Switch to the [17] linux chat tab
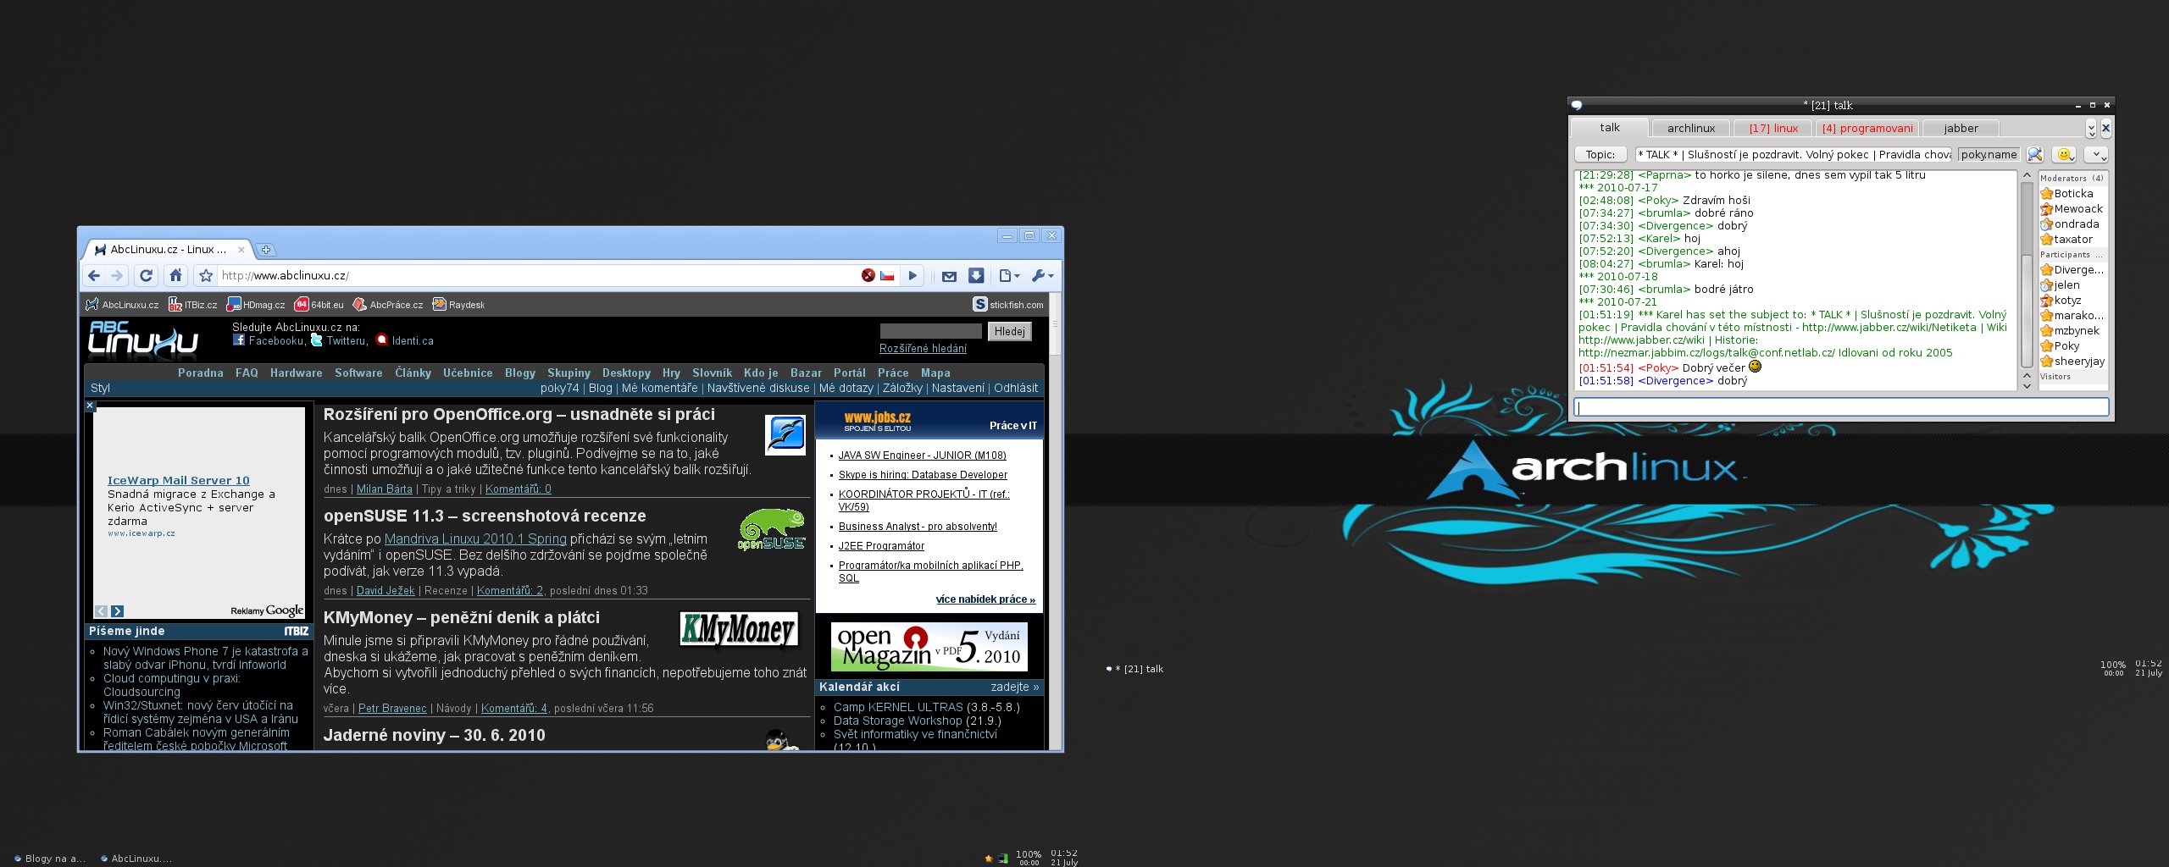Screen dimensions: 2169x867 (1773, 128)
